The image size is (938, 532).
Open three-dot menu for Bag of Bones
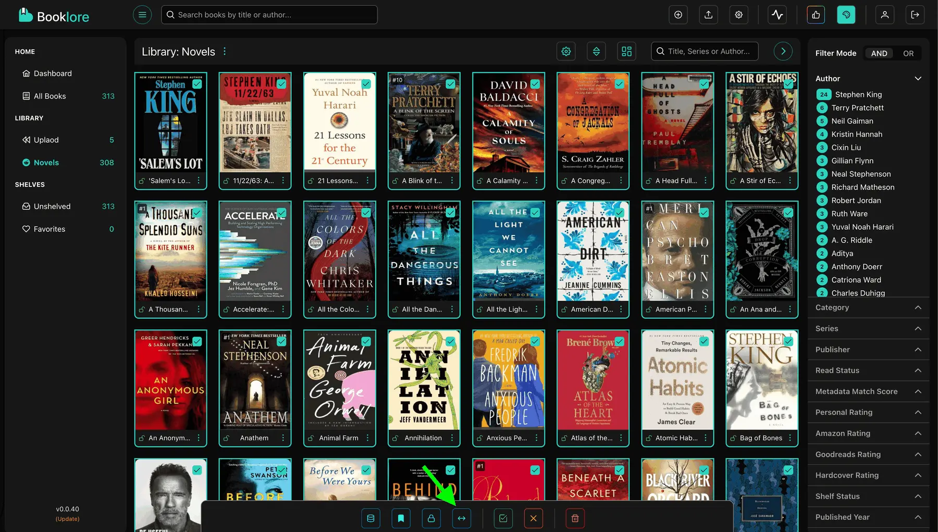point(790,438)
